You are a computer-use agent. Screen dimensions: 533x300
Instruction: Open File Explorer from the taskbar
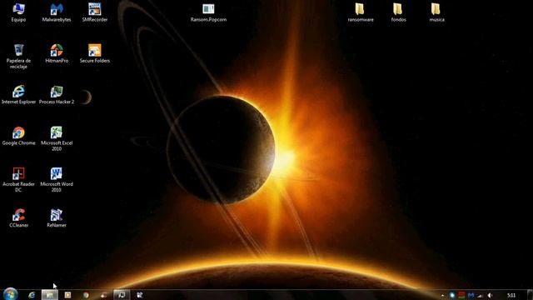pos(50,295)
